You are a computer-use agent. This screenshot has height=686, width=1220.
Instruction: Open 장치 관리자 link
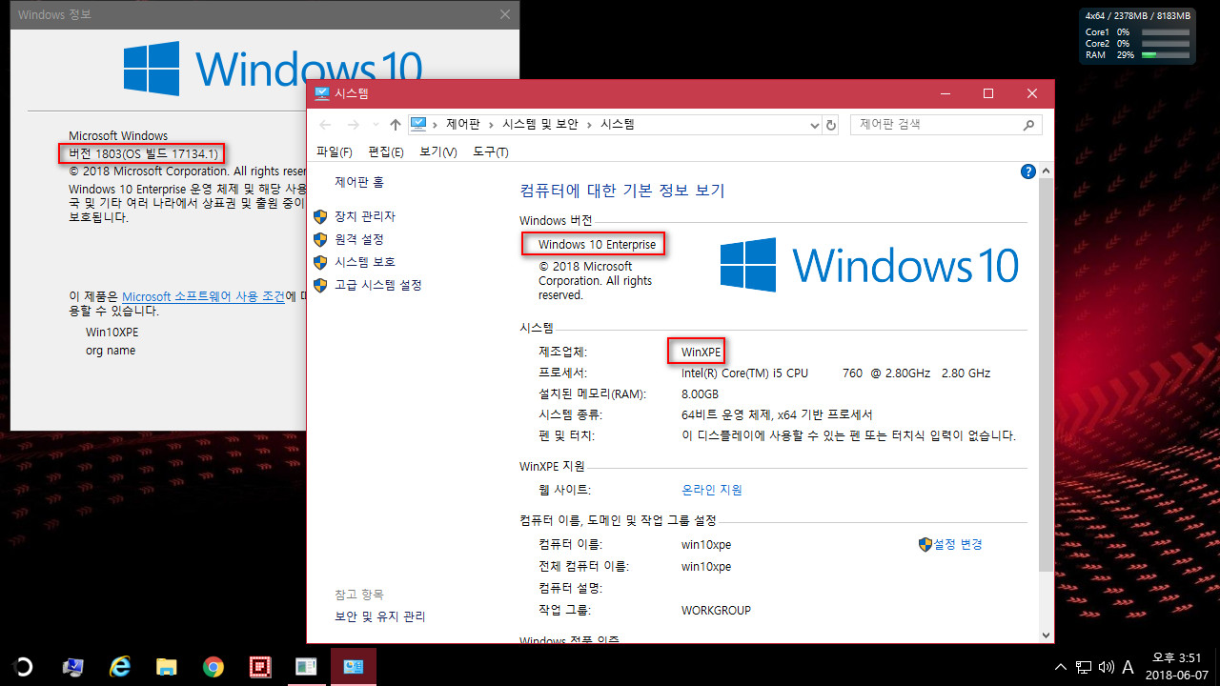click(365, 217)
